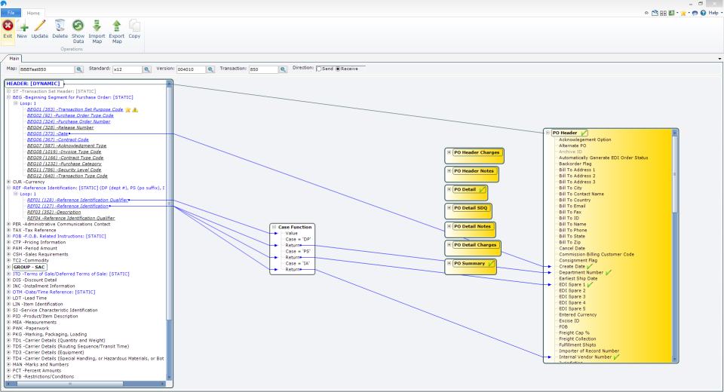724x392 pixels.
Task: Select the Send direction radio button
Action: (x=318, y=69)
